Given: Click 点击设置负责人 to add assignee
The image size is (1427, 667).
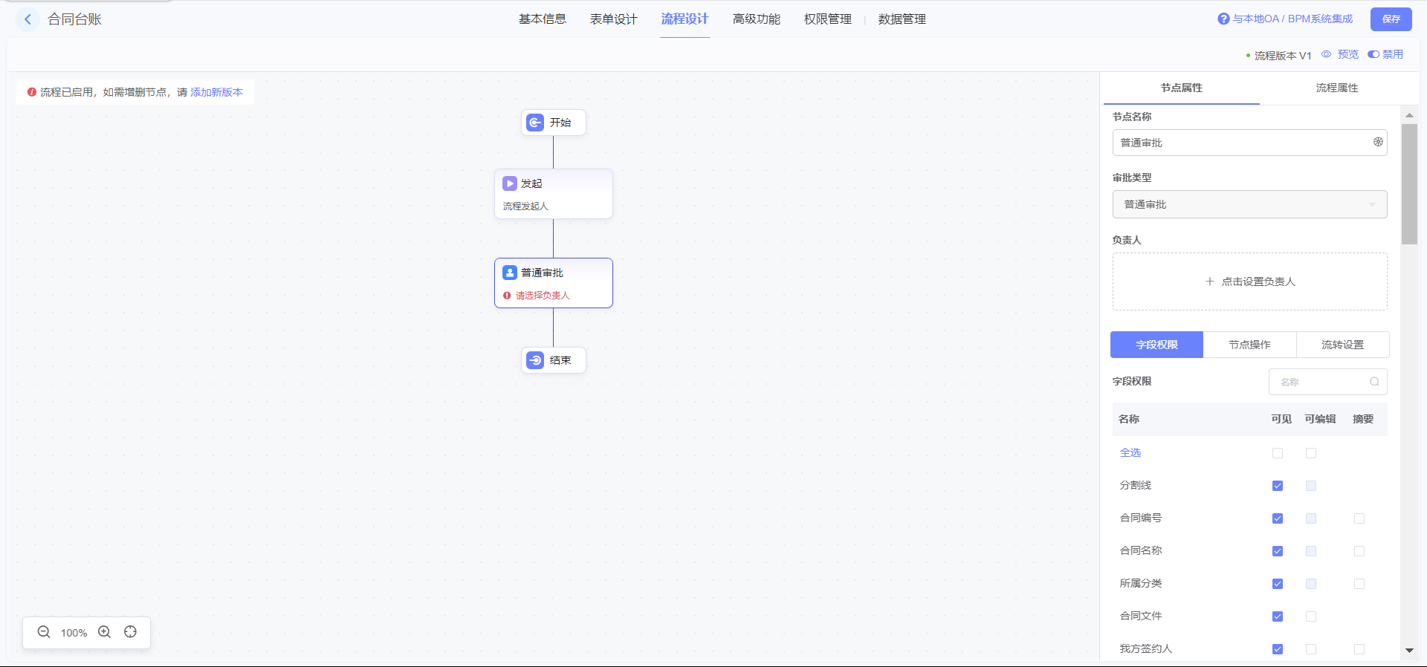Looking at the screenshot, I should point(1249,282).
